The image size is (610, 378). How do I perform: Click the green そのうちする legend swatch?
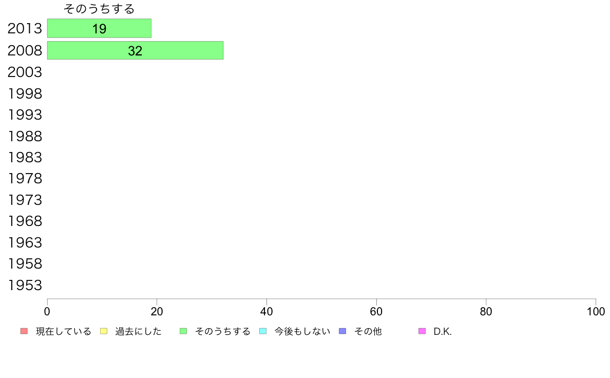point(183,331)
